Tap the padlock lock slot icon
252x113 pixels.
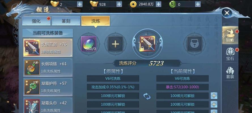tap(194, 44)
